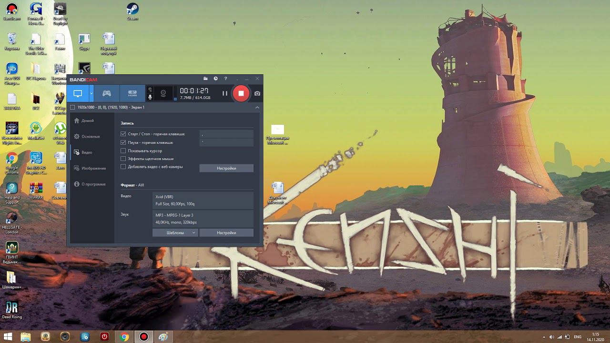Open the Paint taskbar button

pyautogui.click(x=163, y=337)
